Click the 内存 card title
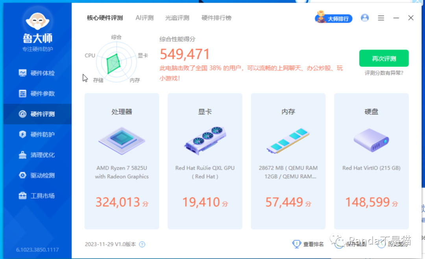This screenshot has height=259, width=425. coord(288,112)
